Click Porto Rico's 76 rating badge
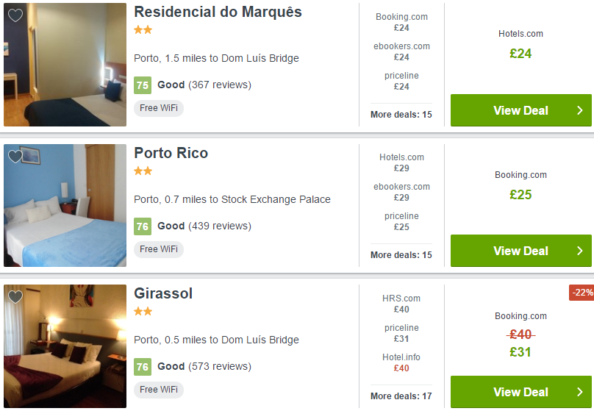This screenshot has height=411, width=594. pos(142,226)
